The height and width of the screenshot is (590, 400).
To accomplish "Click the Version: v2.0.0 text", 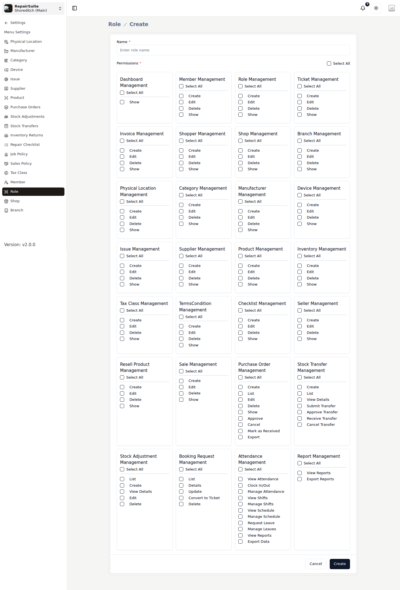I will pyautogui.click(x=20, y=245).
